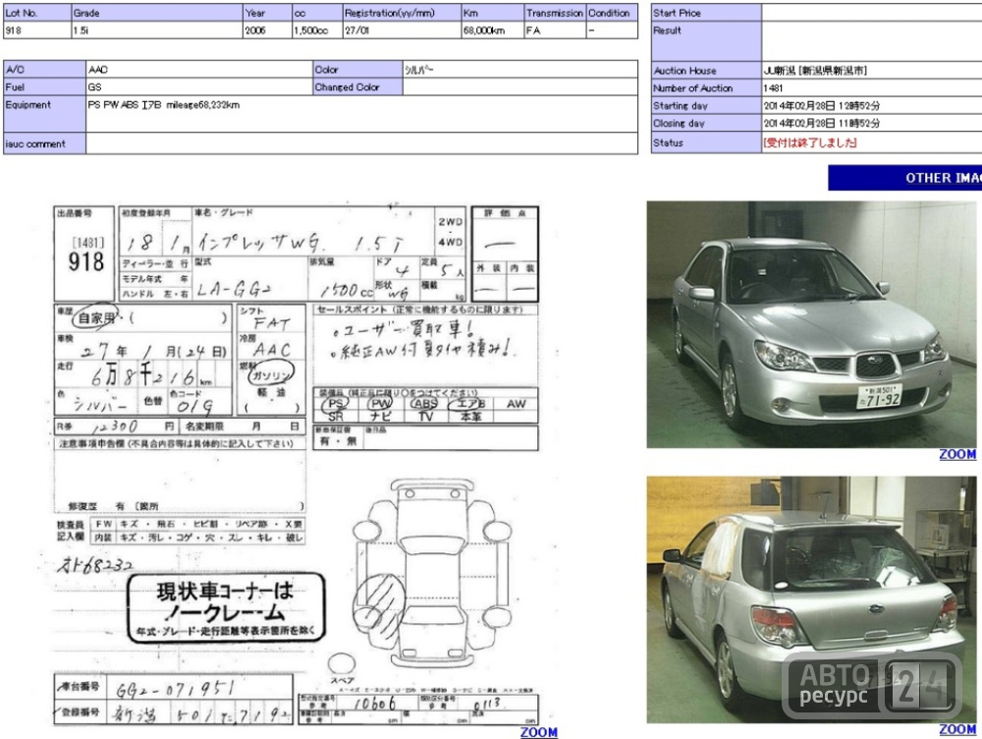
Task: Open the scanned auction sheet image
Action: point(297,465)
